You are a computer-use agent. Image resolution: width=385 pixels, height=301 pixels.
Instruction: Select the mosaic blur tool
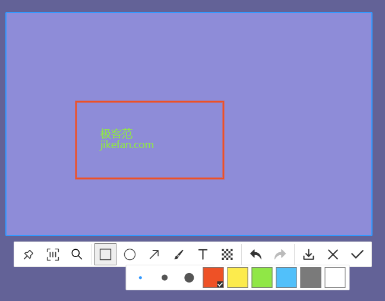click(x=227, y=254)
